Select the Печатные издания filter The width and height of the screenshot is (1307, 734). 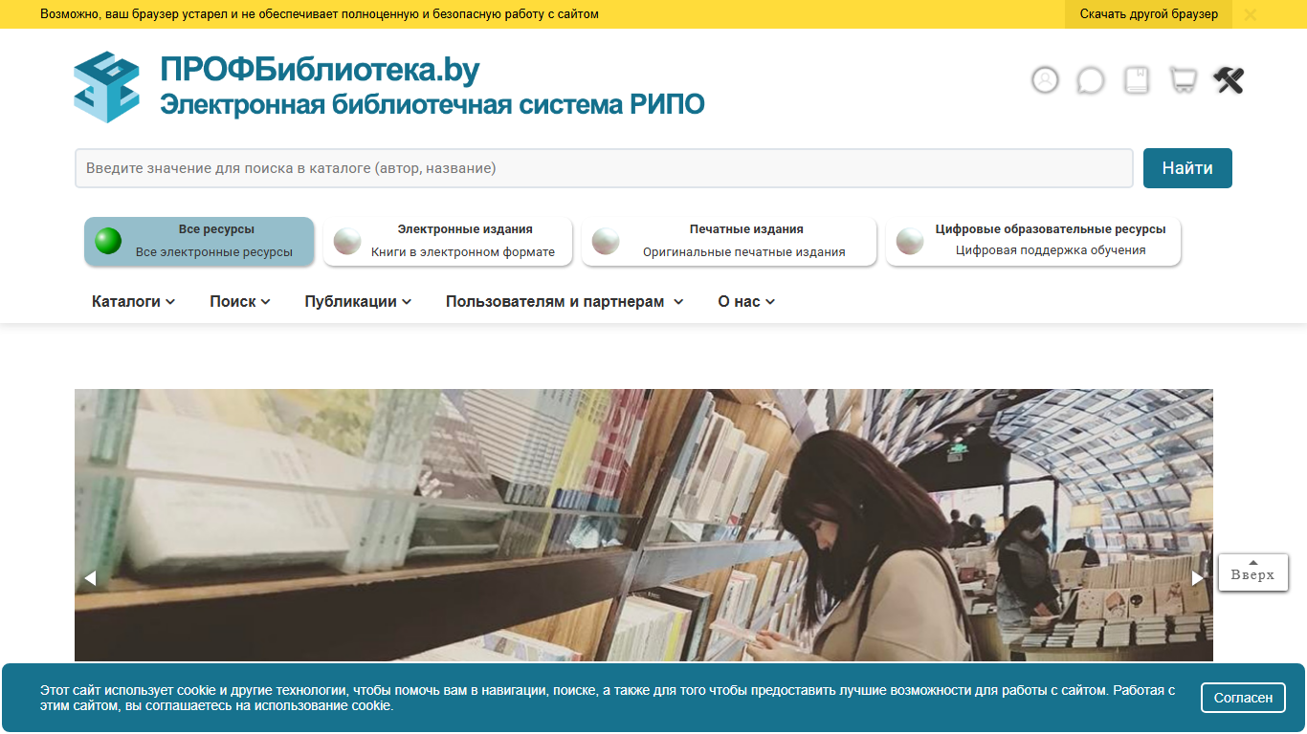[x=729, y=241]
